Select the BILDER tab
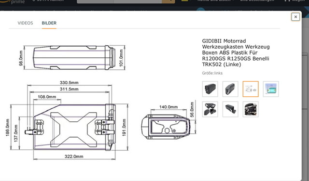 tap(49, 23)
